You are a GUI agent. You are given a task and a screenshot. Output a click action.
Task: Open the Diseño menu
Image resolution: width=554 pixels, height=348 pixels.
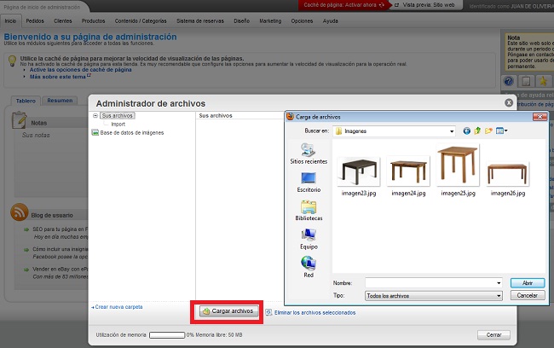(242, 20)
